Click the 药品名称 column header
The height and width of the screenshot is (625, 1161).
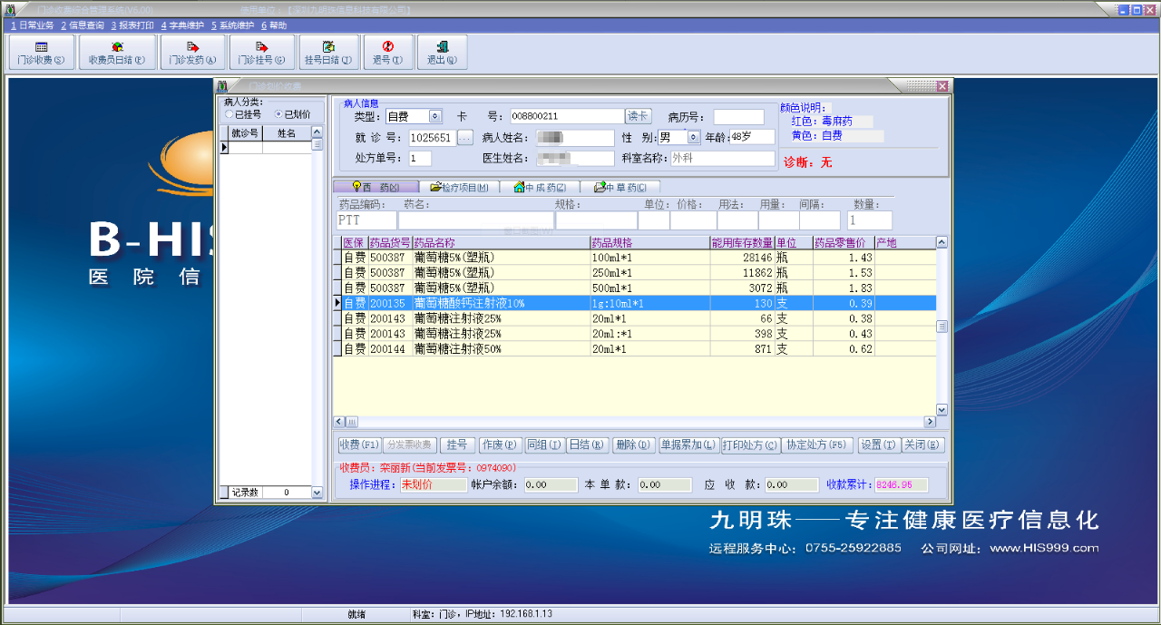click(x=501, y=243)
